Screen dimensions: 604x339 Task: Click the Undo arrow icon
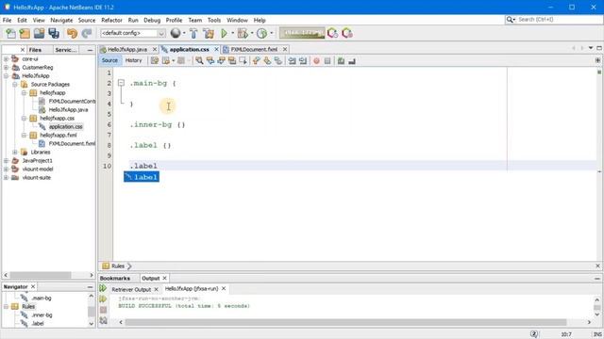[72, 34]
